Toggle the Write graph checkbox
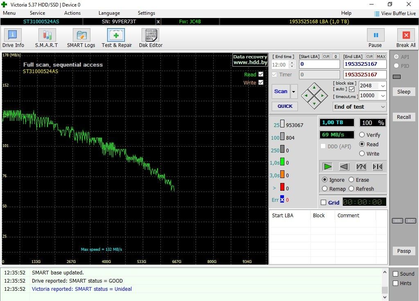The image size is (419, 301). pos(261,82)
